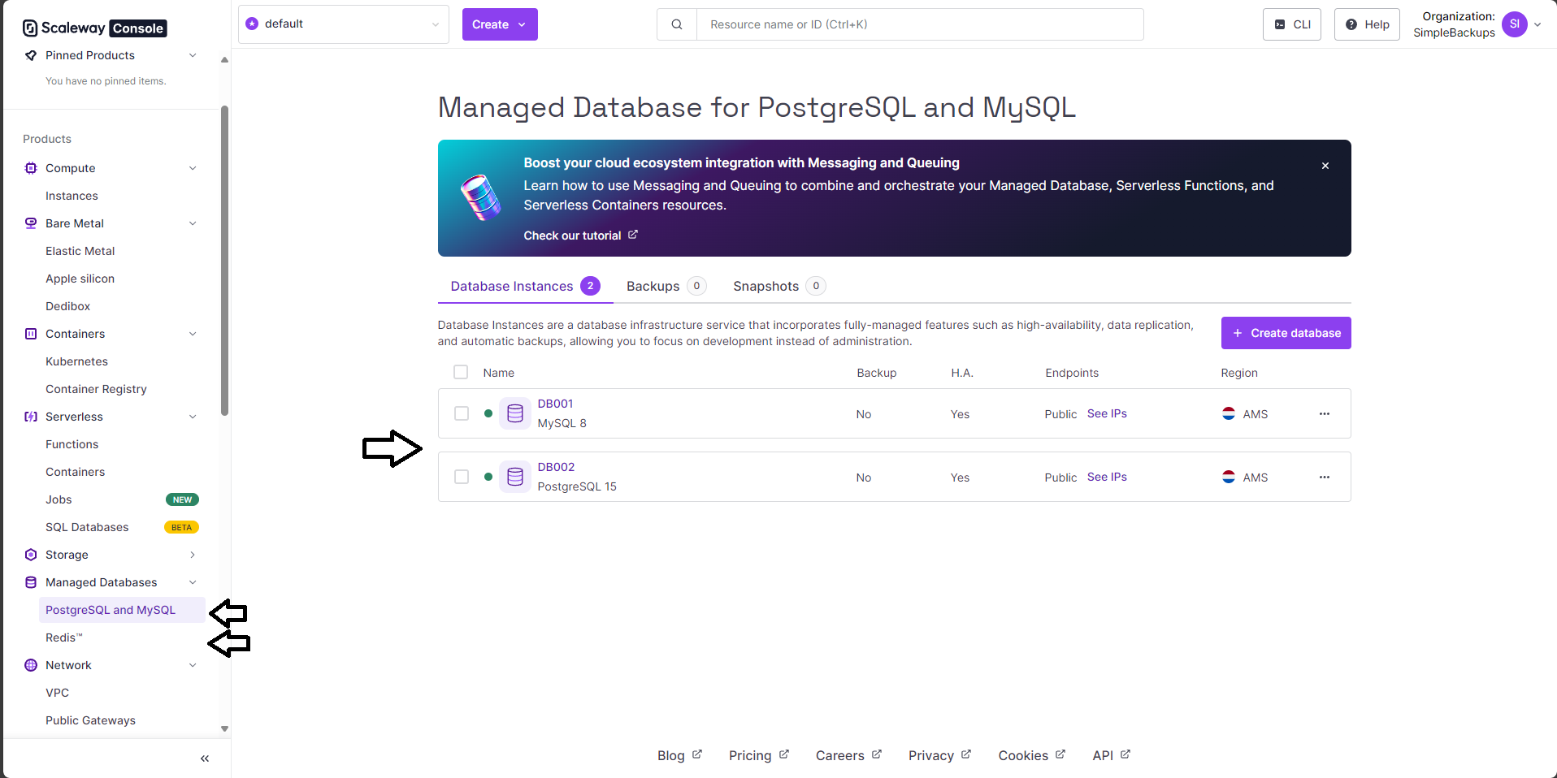Click the resource search input field

[x=918, y=24]
